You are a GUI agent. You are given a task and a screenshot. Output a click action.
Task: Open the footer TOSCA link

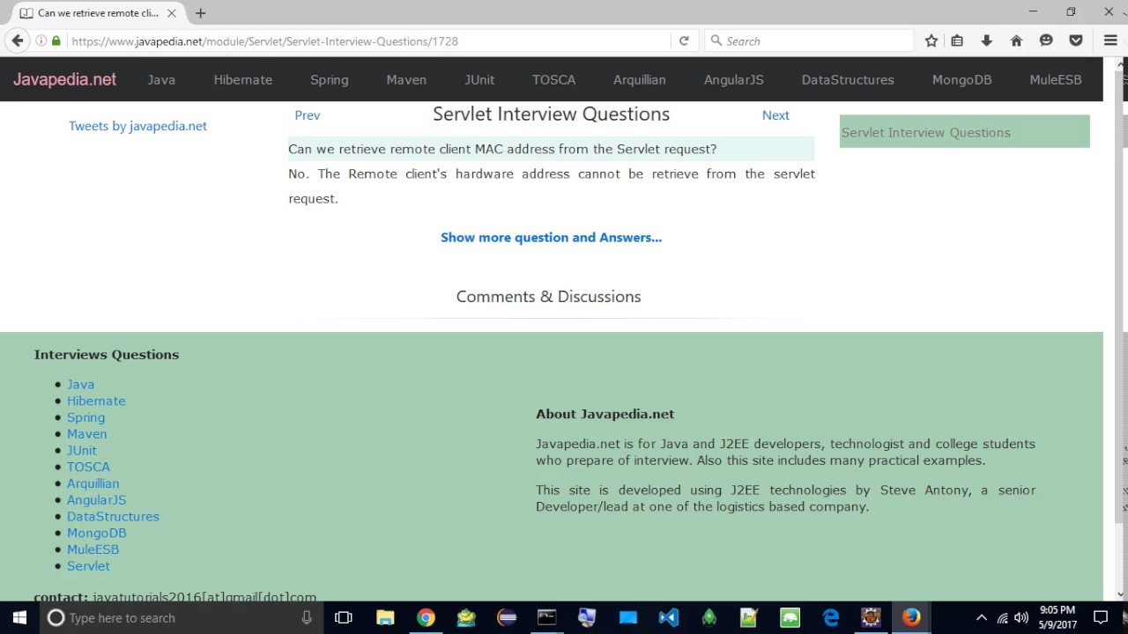pos(88,467)
